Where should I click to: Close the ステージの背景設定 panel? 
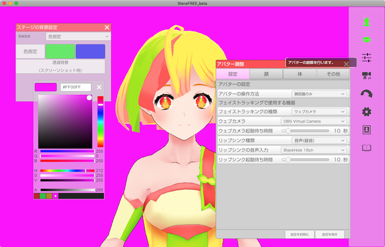click(x=107, y=28)
